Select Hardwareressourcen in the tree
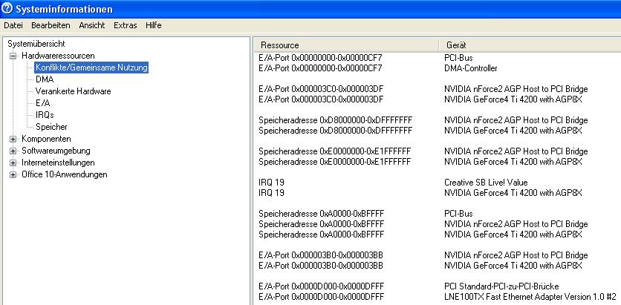 58,56
